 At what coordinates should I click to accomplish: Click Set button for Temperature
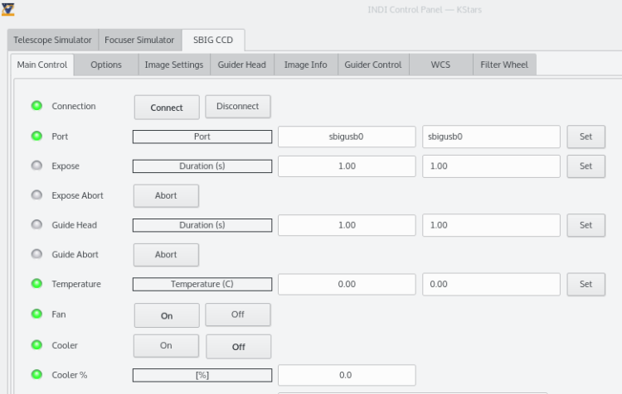coord(586,284)
